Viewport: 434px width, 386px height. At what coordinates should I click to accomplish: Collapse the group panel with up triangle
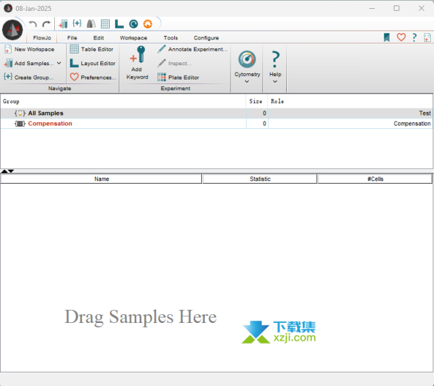pyautogui.click(x=4, y=171)
